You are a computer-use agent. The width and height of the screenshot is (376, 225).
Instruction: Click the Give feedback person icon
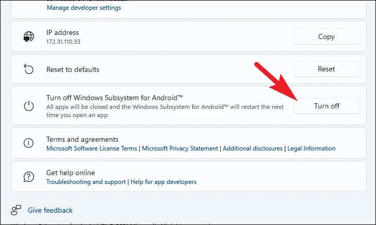(x=16, y=210)
